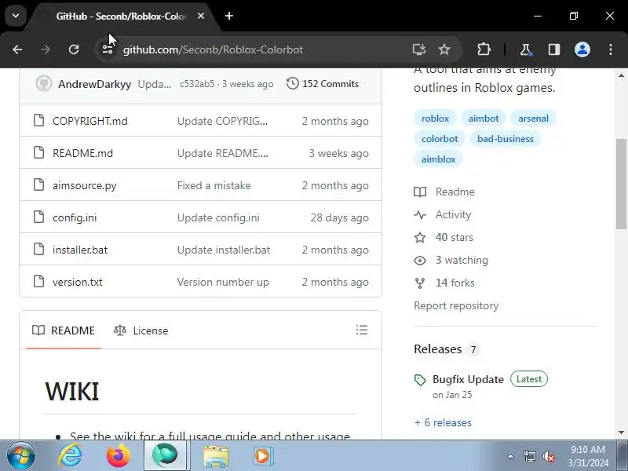Screen dimensions: 628x471
Task: Open the tab search dropdown arrow
Action: pos(16,16)
